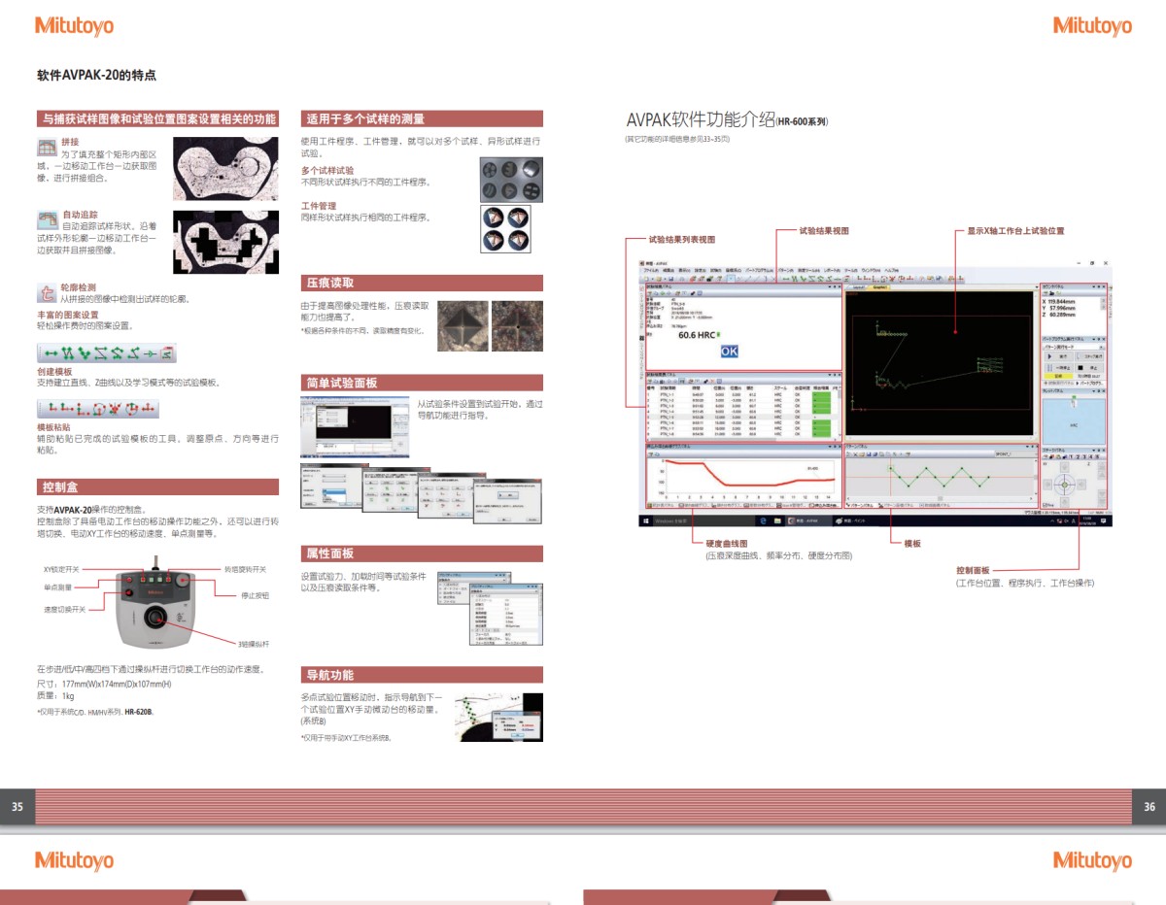Click the 控制盒 section header
Viewport: 1166px width, 905px height.
tap(157, 486)
